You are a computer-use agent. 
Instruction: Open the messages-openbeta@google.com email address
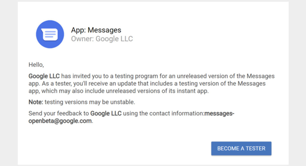coord(131,117)
